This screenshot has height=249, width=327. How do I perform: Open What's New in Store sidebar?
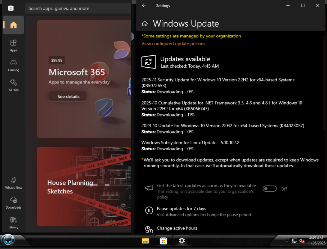coord(13,183)
